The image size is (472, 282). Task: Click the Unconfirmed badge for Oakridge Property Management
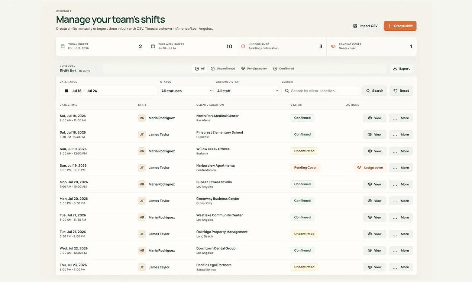[x=304, y=234]
